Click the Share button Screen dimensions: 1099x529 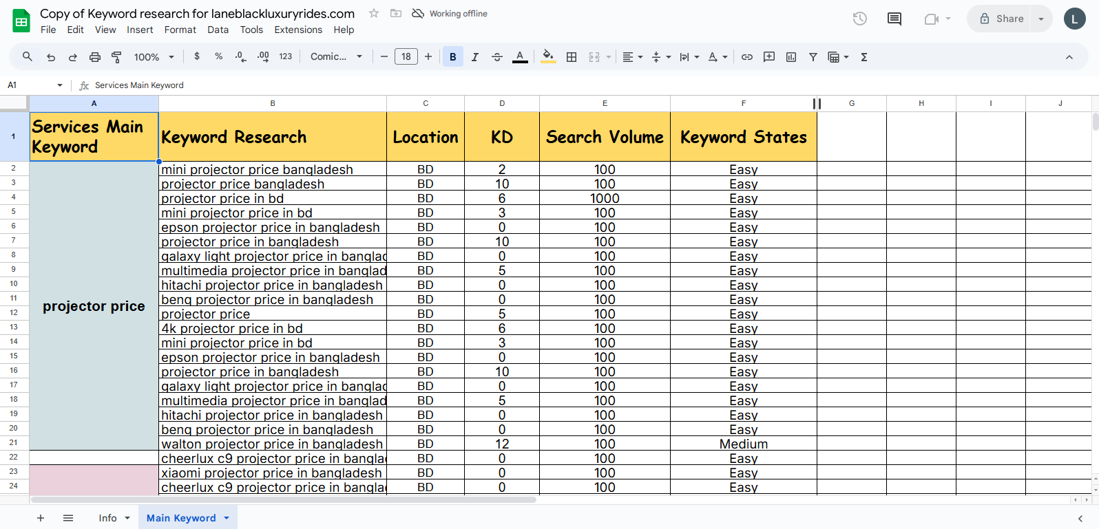pyautogui.click(x=1002, y=19)
